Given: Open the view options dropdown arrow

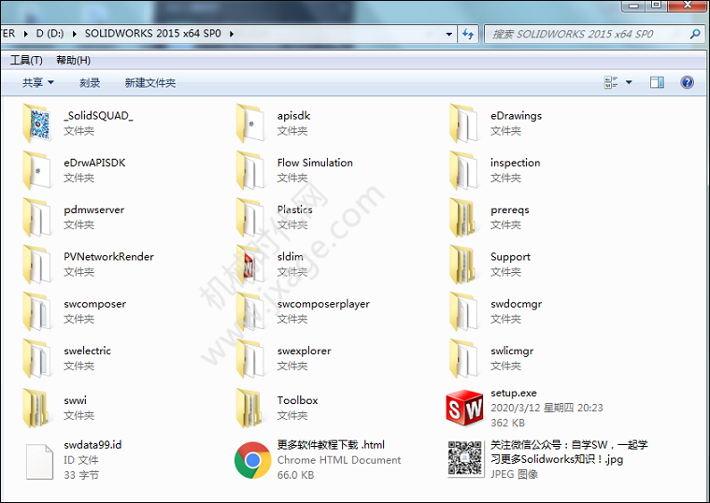Looking at the screenshot, I should coord(629,82).
